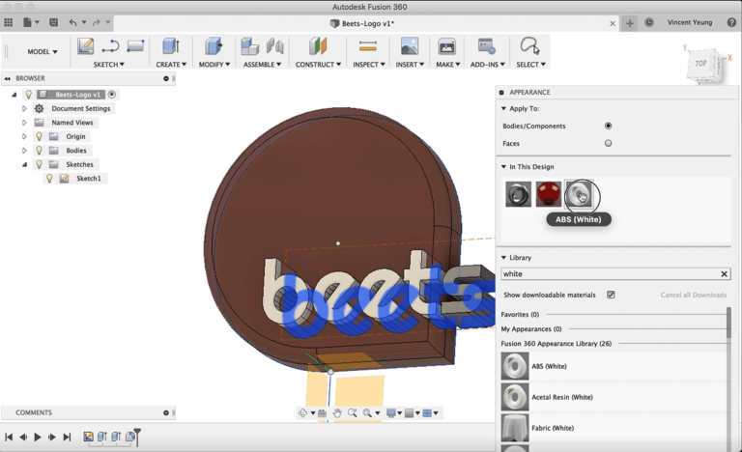
Task: Expand the Document Settings tree node
Action: pos(24,108)
